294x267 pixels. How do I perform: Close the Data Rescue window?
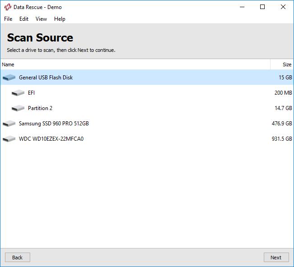point(283,7)
